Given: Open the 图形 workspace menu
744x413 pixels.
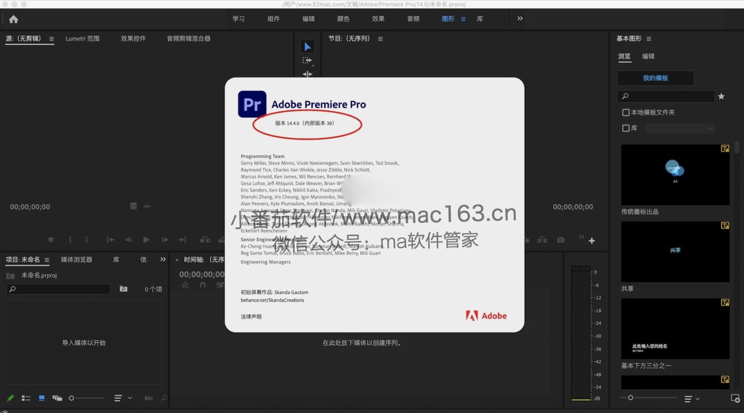Looking at the screenshot, I should click(x=463, y=19).
